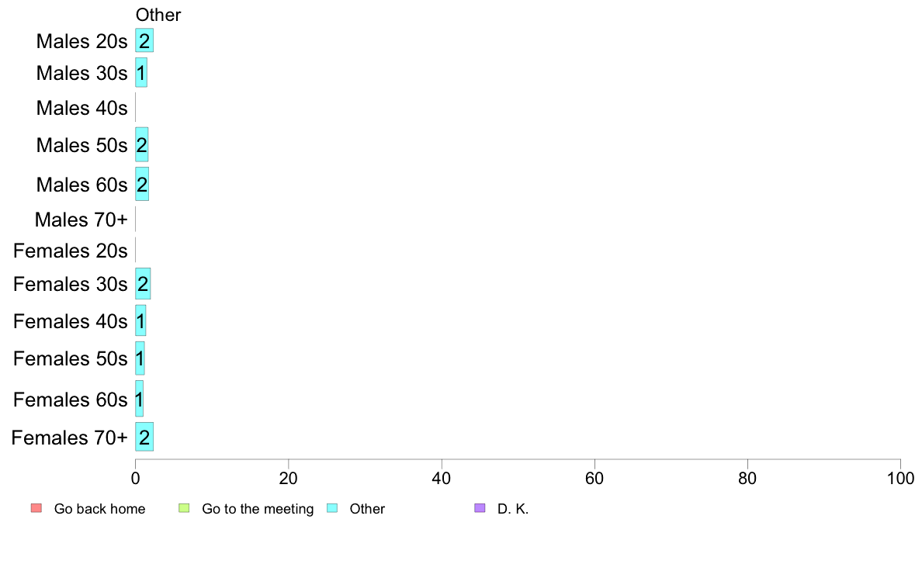Click the 100 axis tick label
Image resolution: width=922 pixels, height=571 pixels.
coord(900,478)
